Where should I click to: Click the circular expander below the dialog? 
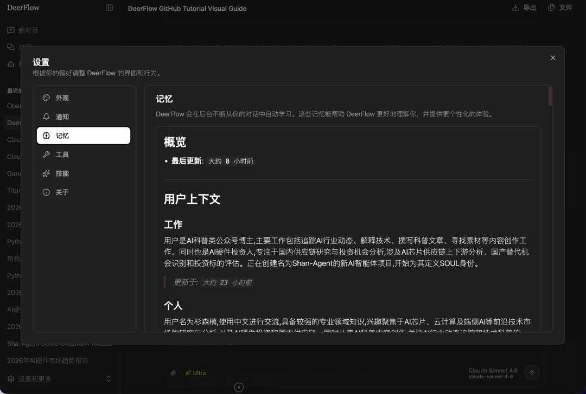tap(239, 387)
